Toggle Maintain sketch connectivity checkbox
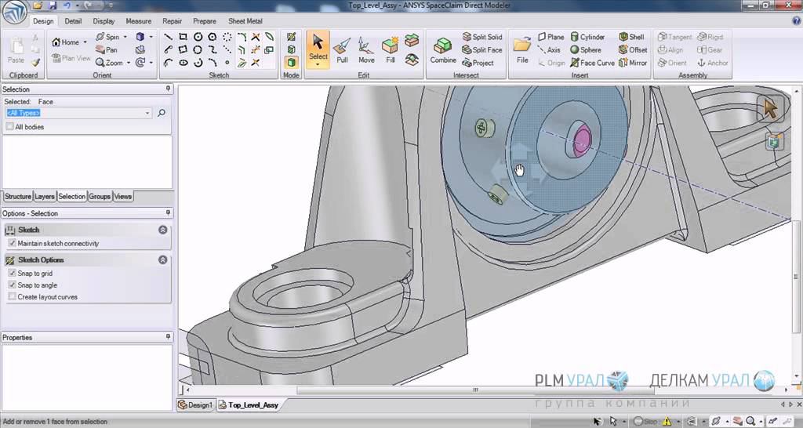 click(x=13, y=243)
